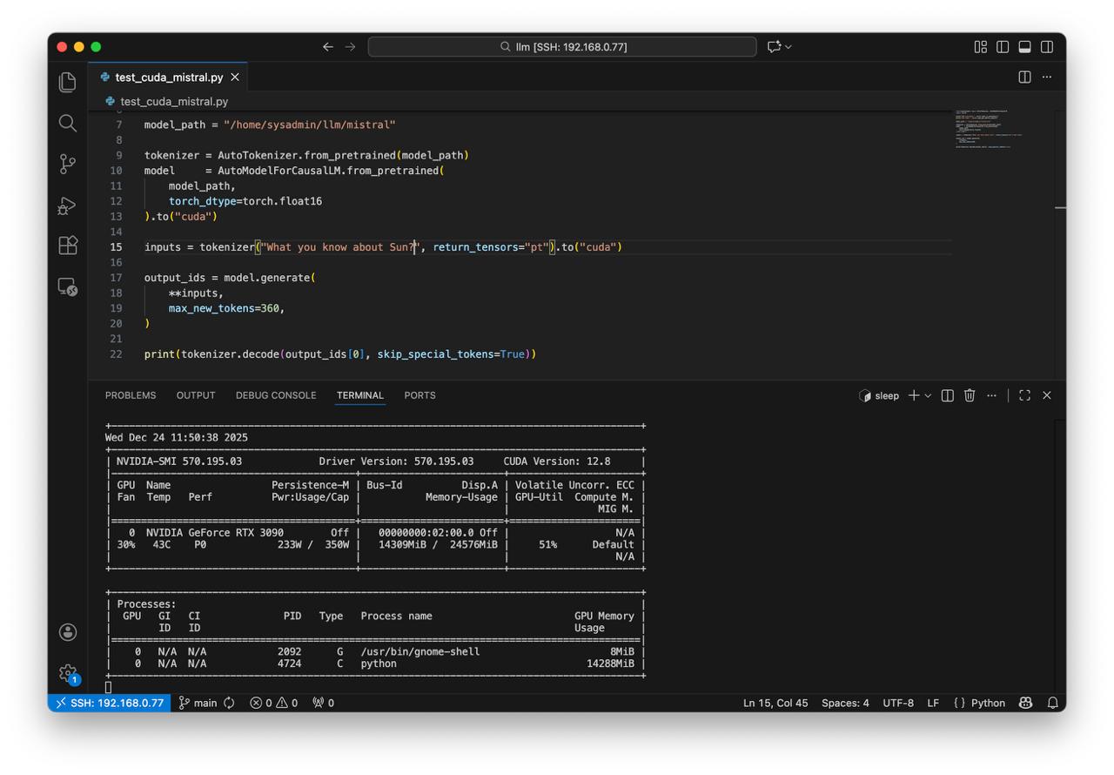The width and height of the screenshot is (1114, 775).
Task: Delete the terminal with trash icon
Action: click(x=970, y=395)
